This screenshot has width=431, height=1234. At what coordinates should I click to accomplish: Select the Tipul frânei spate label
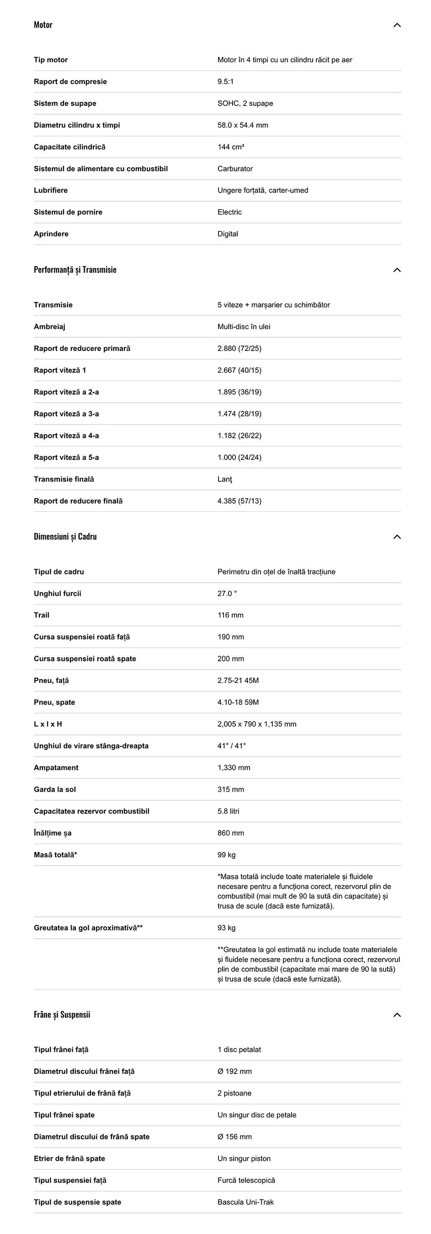pyautogui.click(x=64, y=1115)
